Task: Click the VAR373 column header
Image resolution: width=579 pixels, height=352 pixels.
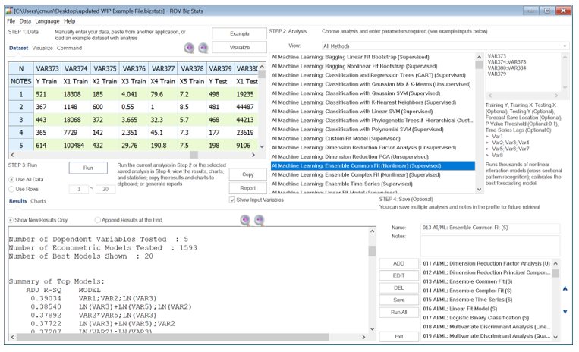Action: [47, 68]
